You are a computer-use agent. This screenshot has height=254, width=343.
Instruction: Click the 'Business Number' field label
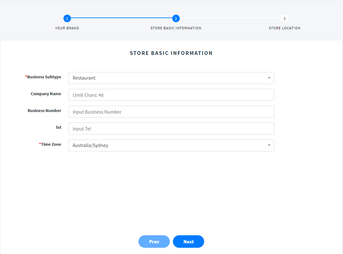(x=44, y=111)
